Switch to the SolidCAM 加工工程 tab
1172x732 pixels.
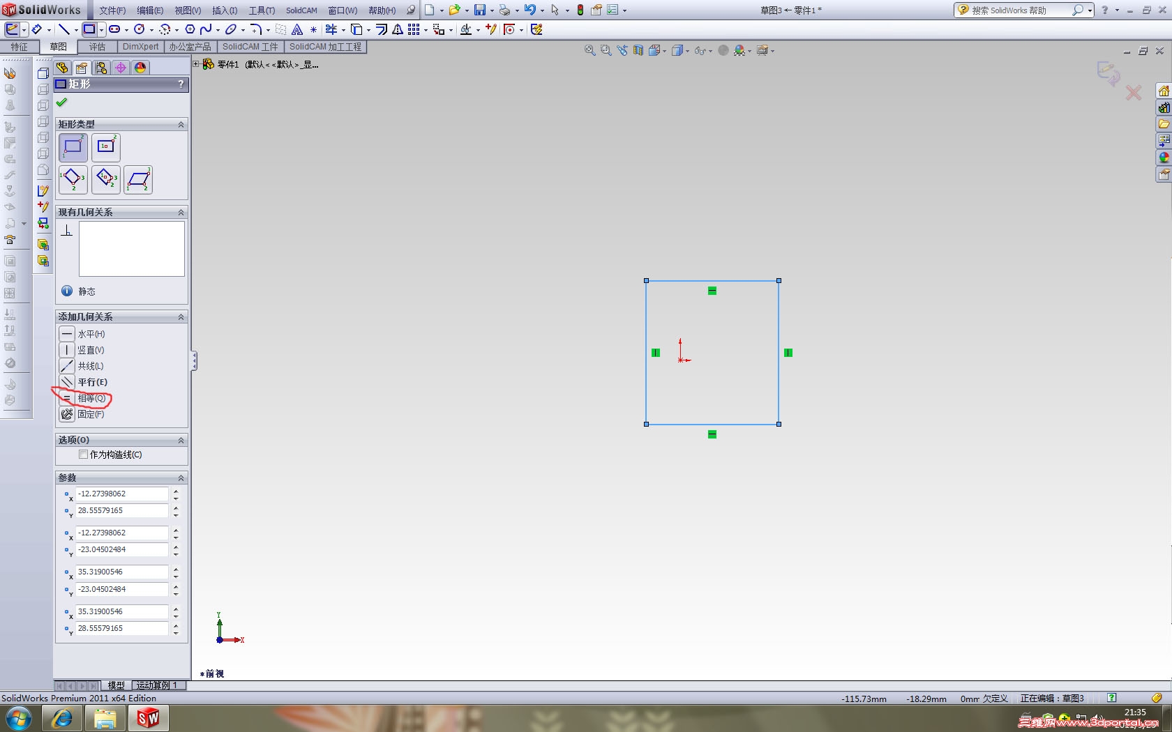[x=325, y=47]
